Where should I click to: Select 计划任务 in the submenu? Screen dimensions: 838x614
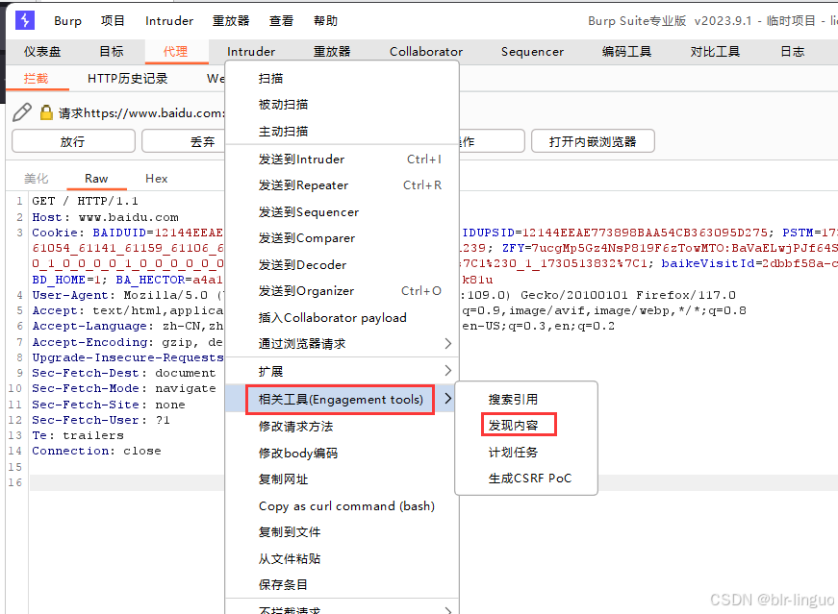[x=526, y=453]
